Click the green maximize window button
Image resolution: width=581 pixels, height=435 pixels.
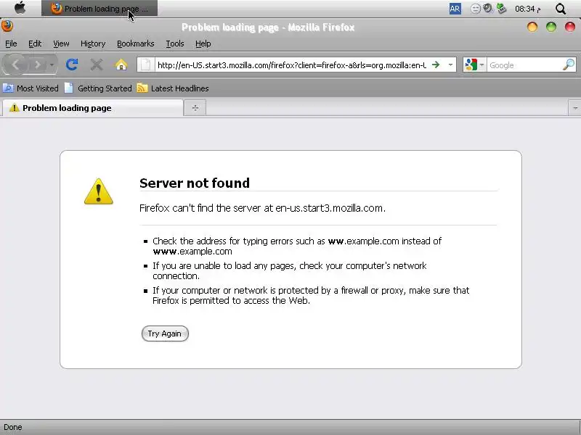(x=551, y=27)
